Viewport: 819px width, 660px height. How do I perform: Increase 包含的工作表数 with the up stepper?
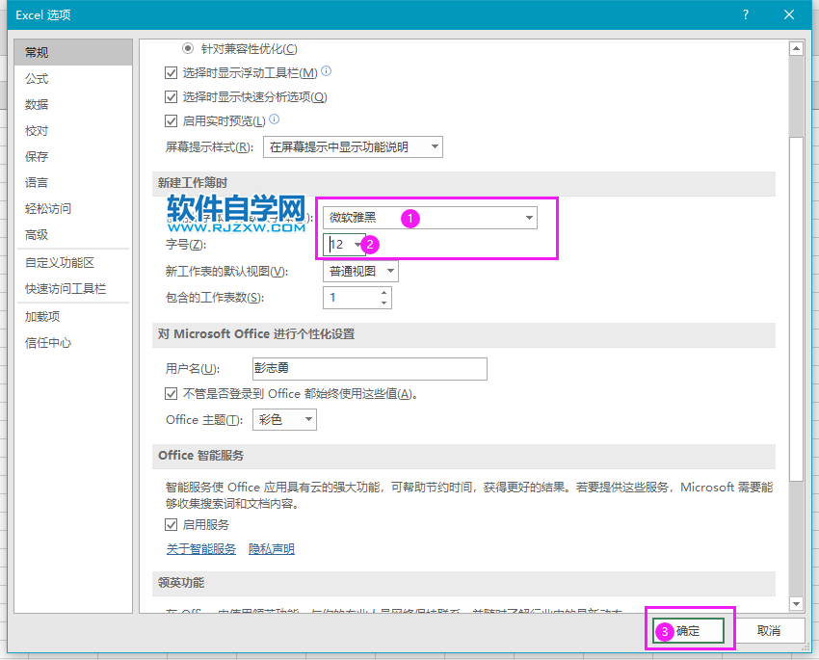click(383, 293)
